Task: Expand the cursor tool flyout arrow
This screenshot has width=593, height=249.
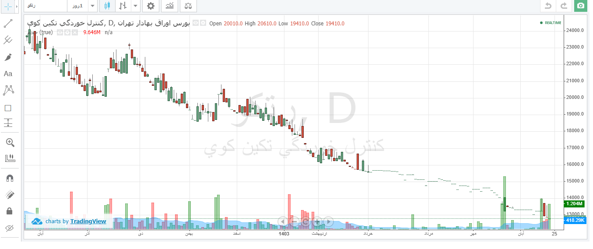Action: pos(17,6)
